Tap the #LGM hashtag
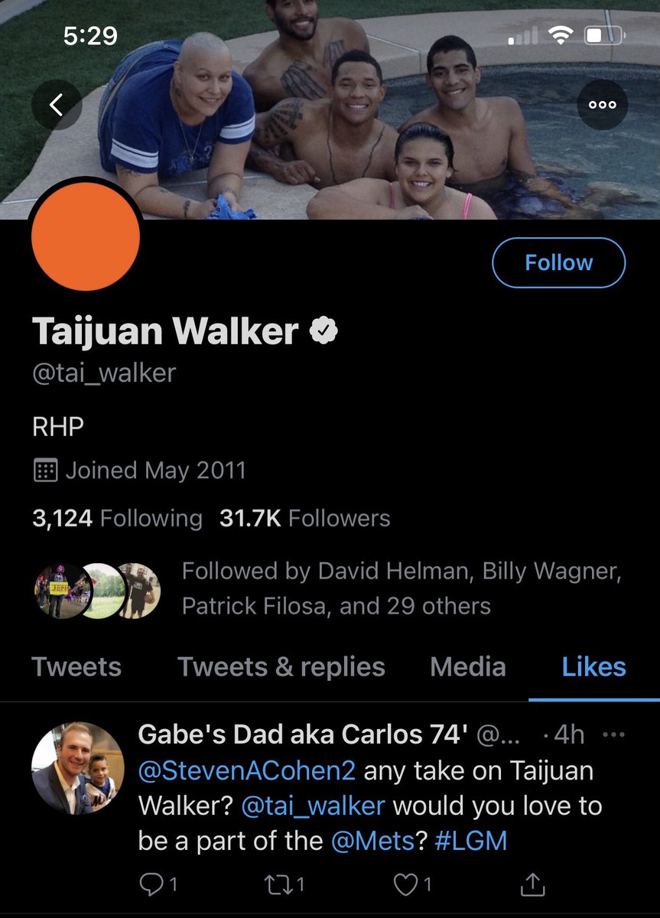 tap(471, 841)
